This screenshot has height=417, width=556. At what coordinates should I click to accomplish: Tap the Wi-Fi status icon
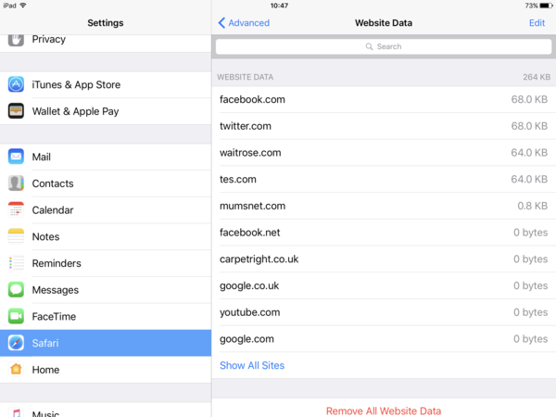(23, 6)
